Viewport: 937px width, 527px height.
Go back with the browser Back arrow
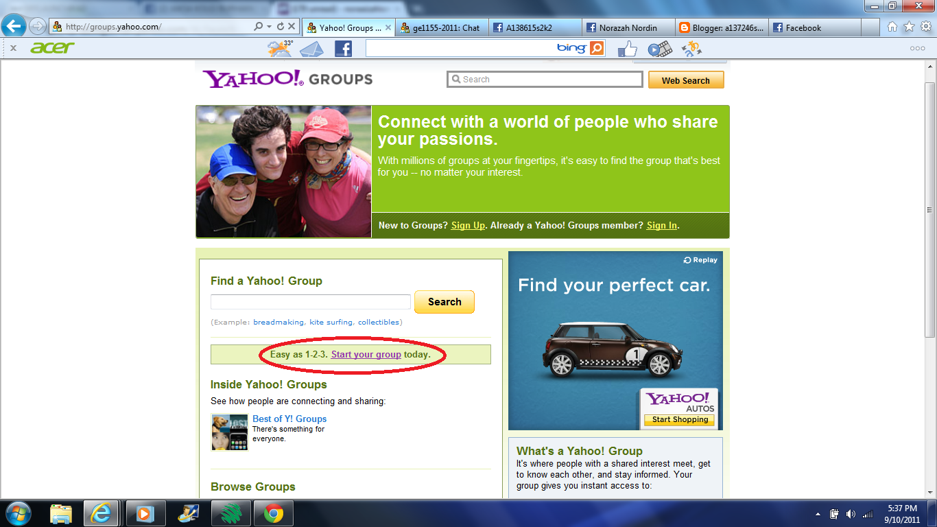pyautogui.click(x=14, y=27)
